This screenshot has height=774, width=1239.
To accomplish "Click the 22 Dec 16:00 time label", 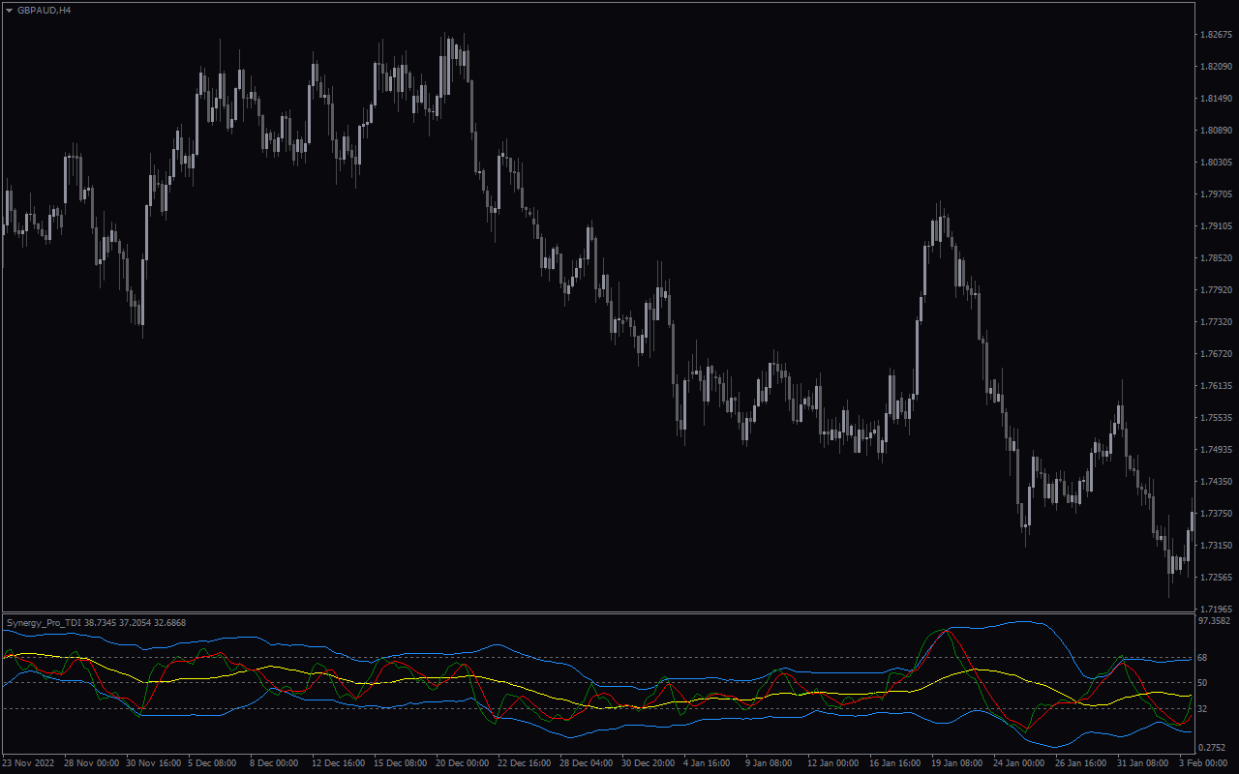I will [x=525, y=763].
